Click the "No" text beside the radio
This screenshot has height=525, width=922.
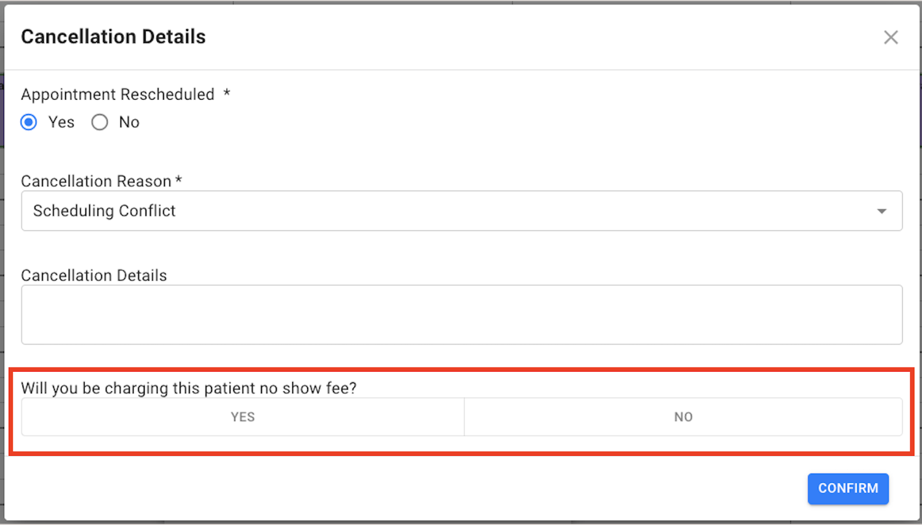click(129, 122)
